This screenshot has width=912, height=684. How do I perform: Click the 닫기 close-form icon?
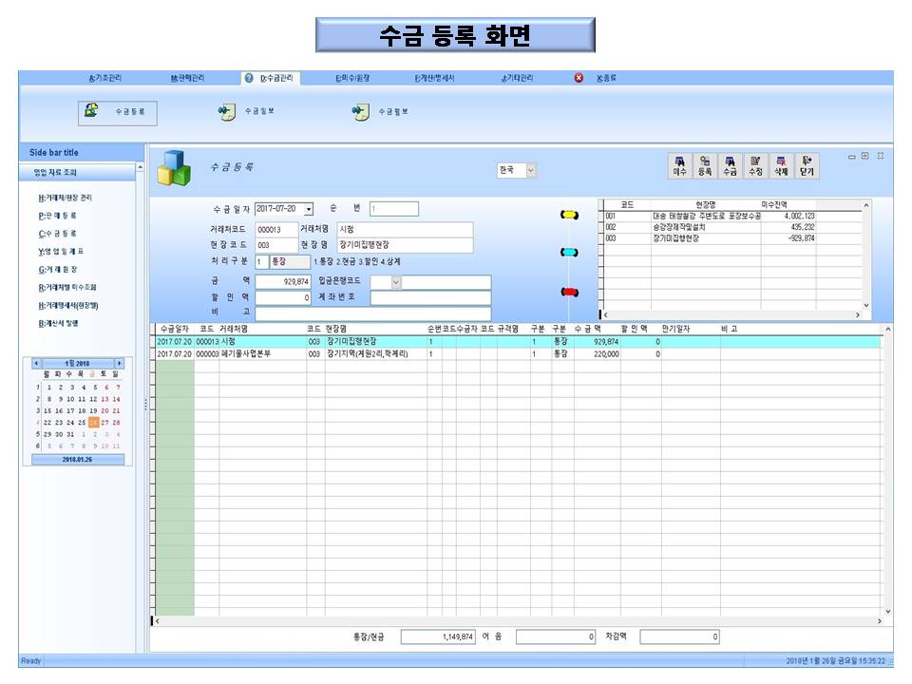806,166
